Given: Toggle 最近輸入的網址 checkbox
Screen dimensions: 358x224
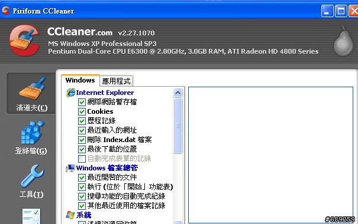Looking at the screenshot, I should [82, 130].
